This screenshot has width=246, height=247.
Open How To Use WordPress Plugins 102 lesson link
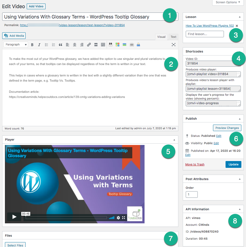coord(209,26)
